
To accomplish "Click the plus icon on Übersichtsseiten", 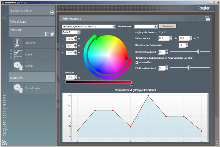I will 52,12.
